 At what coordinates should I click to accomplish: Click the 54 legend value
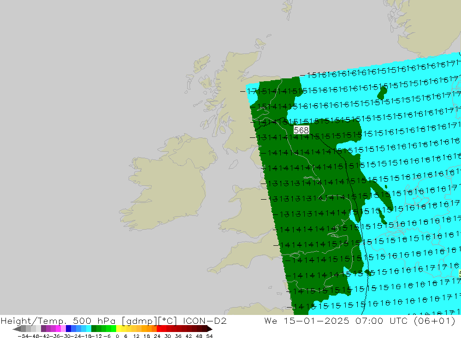(x=209, y=336)
